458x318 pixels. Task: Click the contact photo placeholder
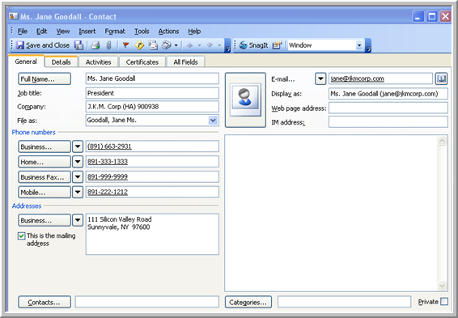[x=245, y=100]
